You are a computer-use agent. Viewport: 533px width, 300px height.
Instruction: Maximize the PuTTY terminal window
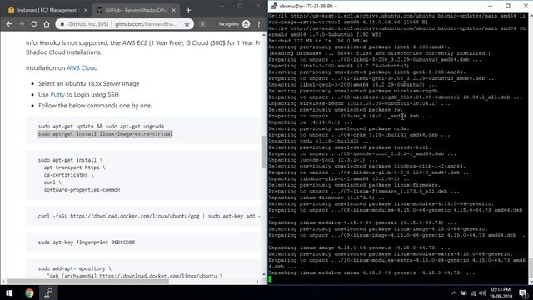click(508, 6)
